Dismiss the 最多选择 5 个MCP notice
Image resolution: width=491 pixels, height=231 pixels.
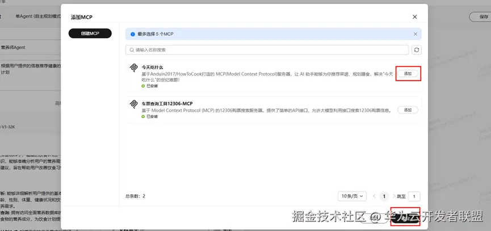coord(415,34)
